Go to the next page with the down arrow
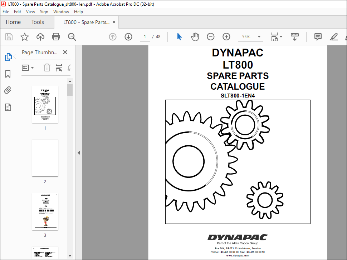This screenshot has height=260, width=347. point(128,37)
